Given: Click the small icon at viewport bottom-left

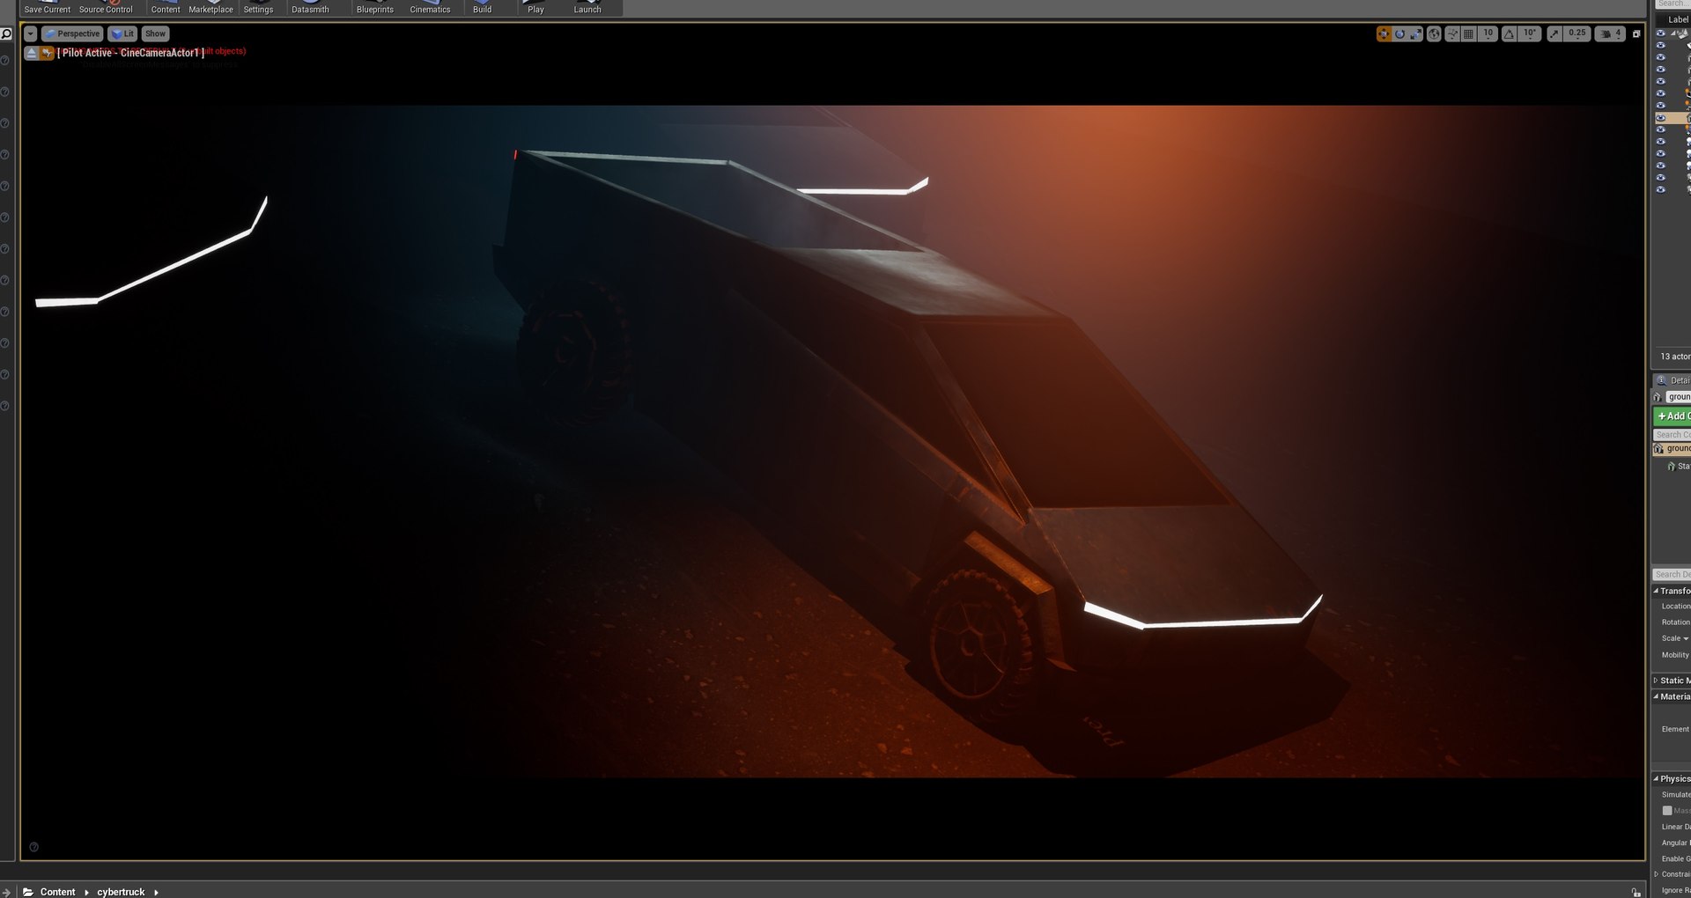Looking at the screenshot, I should click(x=33, y=847).
